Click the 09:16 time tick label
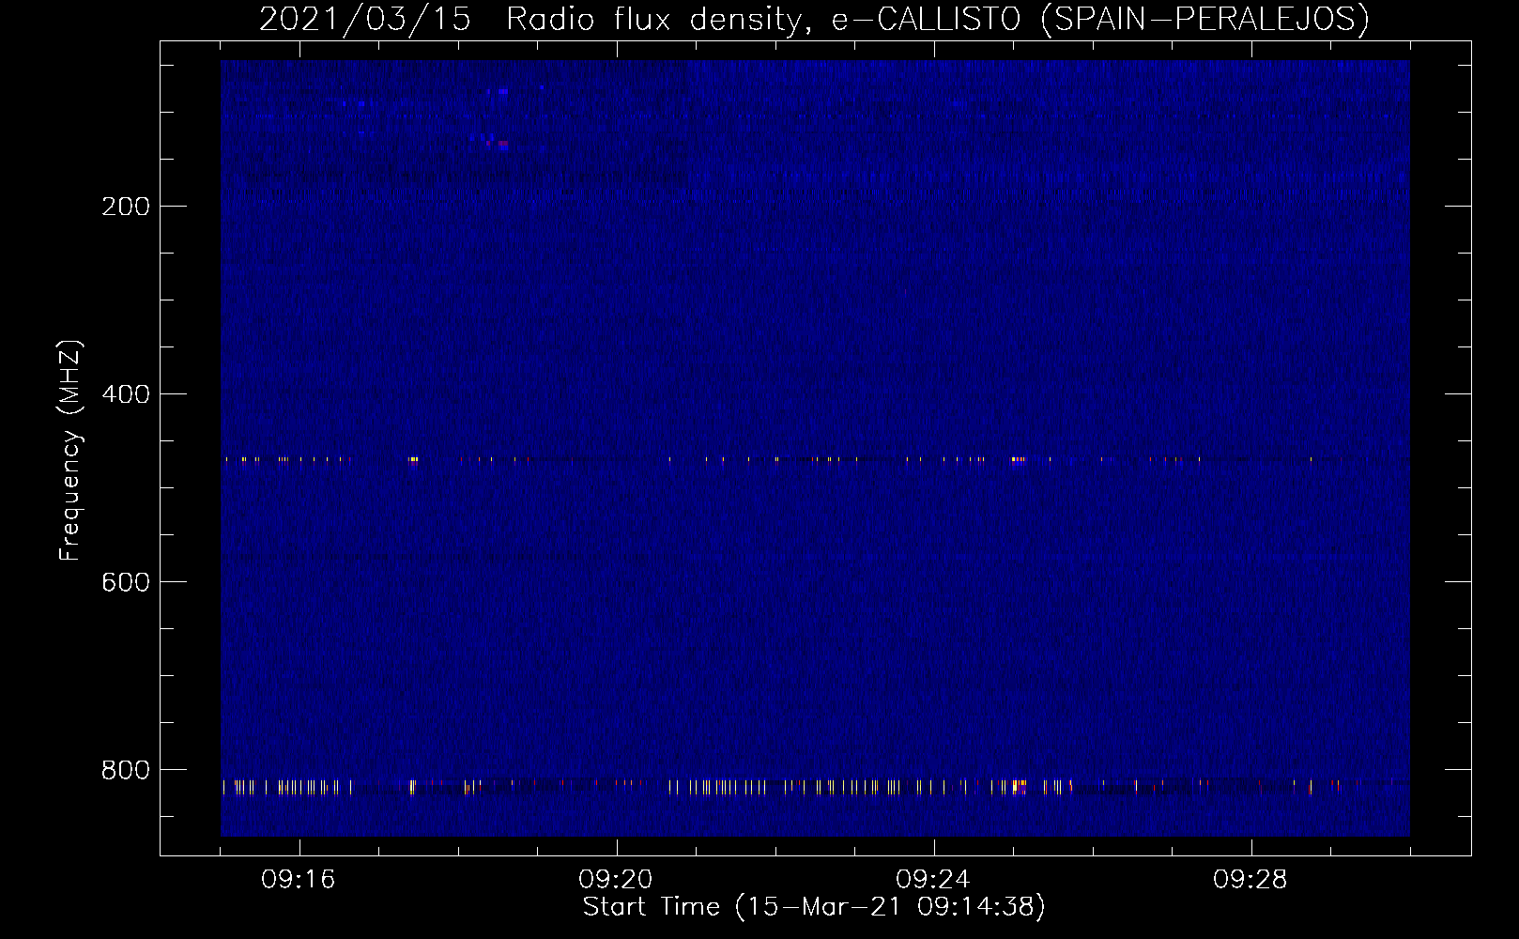 point(299,880)
